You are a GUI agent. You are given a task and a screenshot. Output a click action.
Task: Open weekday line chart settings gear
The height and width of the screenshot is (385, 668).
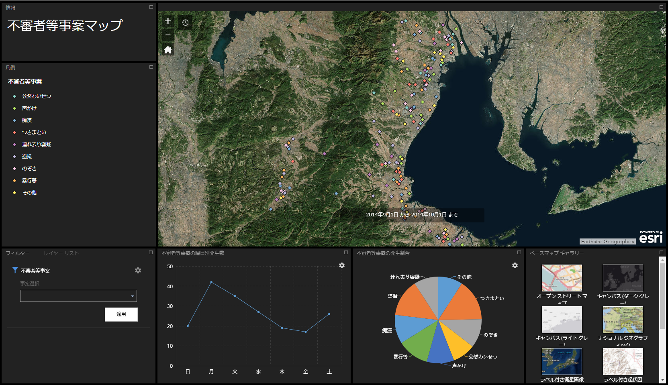tap(342, 265)
